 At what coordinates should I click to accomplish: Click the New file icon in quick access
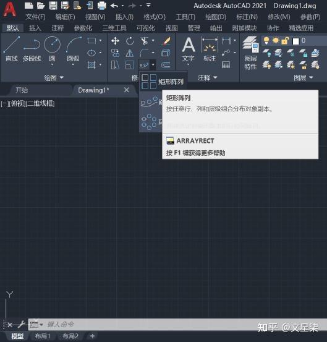point(28,6)
